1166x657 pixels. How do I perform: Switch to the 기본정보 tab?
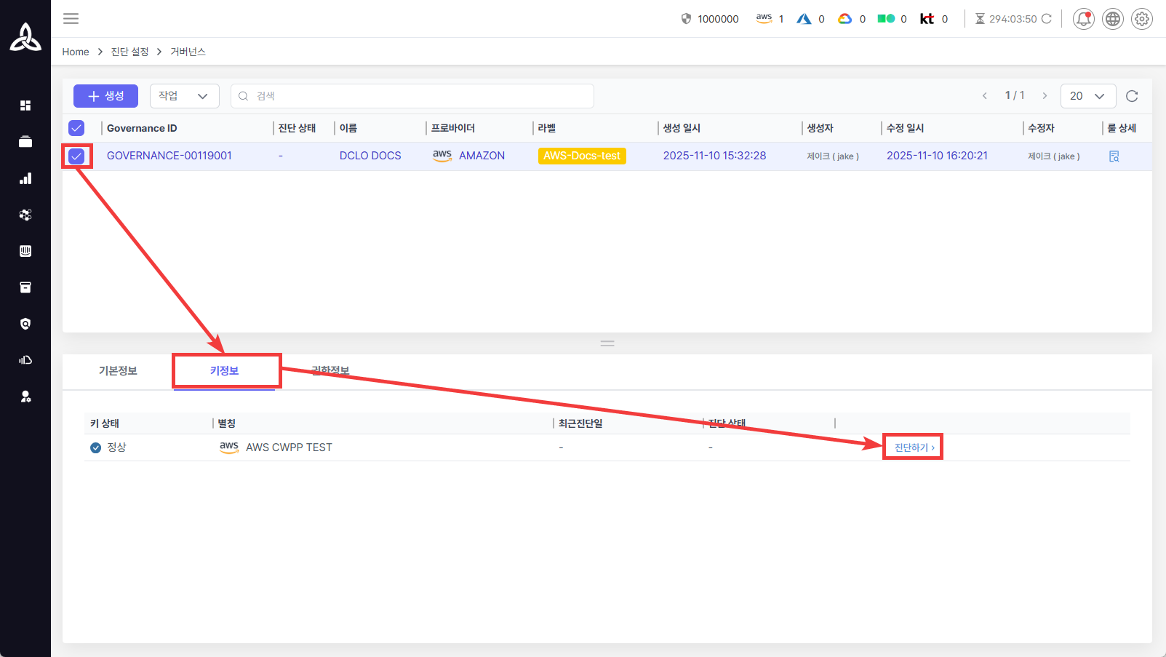click(x=118, y=371)
